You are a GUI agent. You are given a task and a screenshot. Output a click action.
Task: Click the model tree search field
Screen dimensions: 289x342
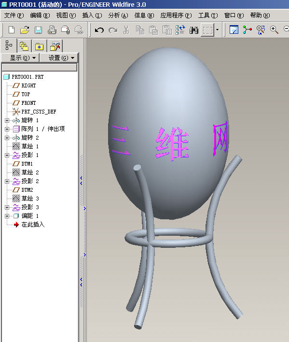click(40, 68)
